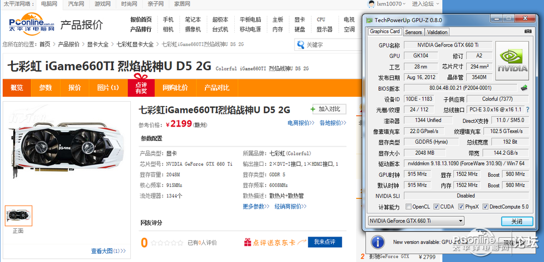Image resolution: width=544 pixels, height=262 pixels.
Task: Toggle the PhysX checkbox
Action: click(x=461, y=207)
